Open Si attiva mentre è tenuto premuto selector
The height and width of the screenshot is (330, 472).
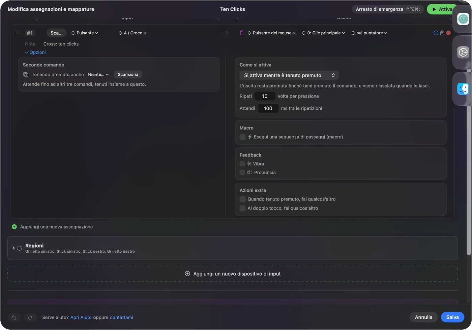[289, 75]
